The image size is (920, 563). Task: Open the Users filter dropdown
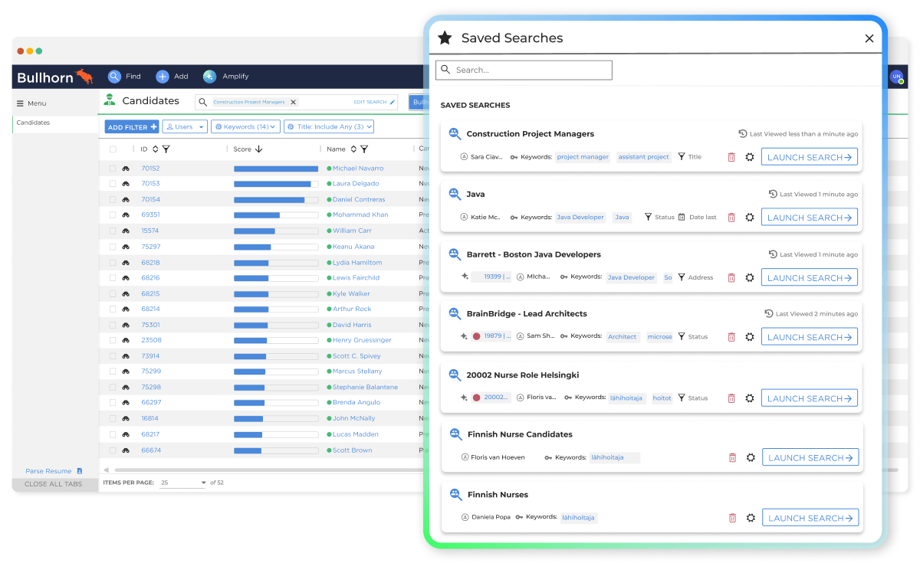pyautogui.click(x=184, y=127)
